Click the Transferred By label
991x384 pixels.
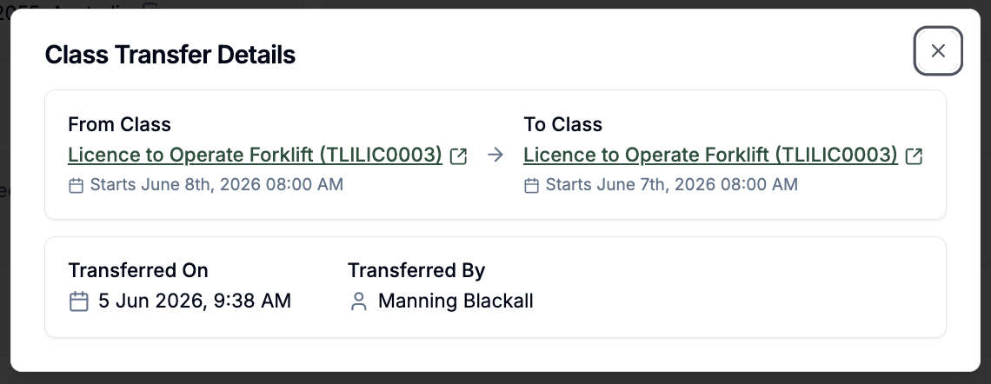[416, 270]
